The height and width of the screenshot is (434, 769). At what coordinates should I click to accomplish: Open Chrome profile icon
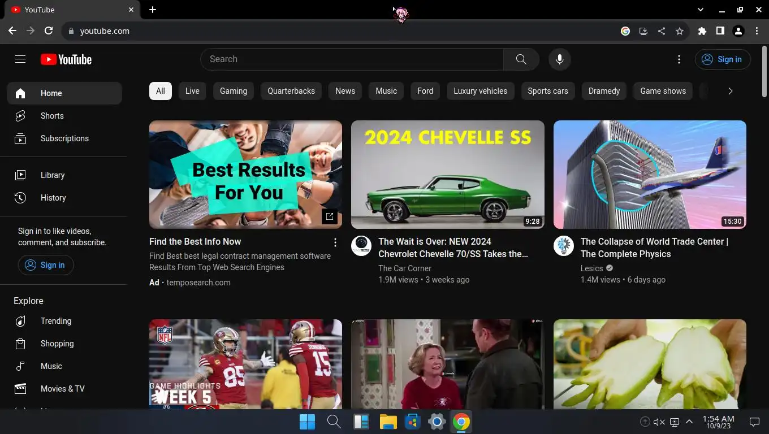coord(738,31)
